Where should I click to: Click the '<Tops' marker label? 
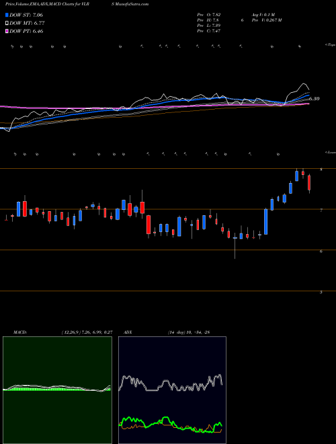pyautogui.click(x=331, y=45)
